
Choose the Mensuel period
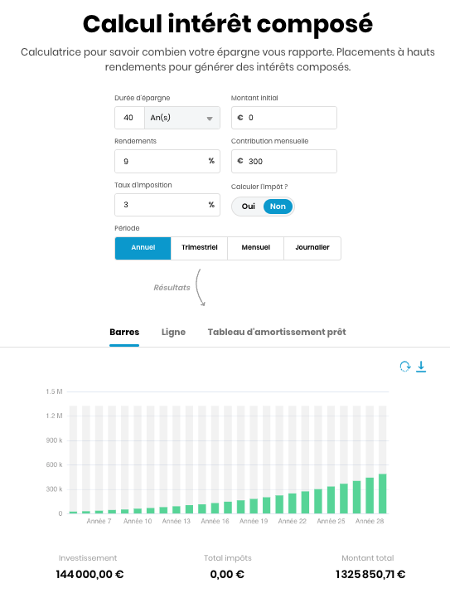(x=255, y=248)
